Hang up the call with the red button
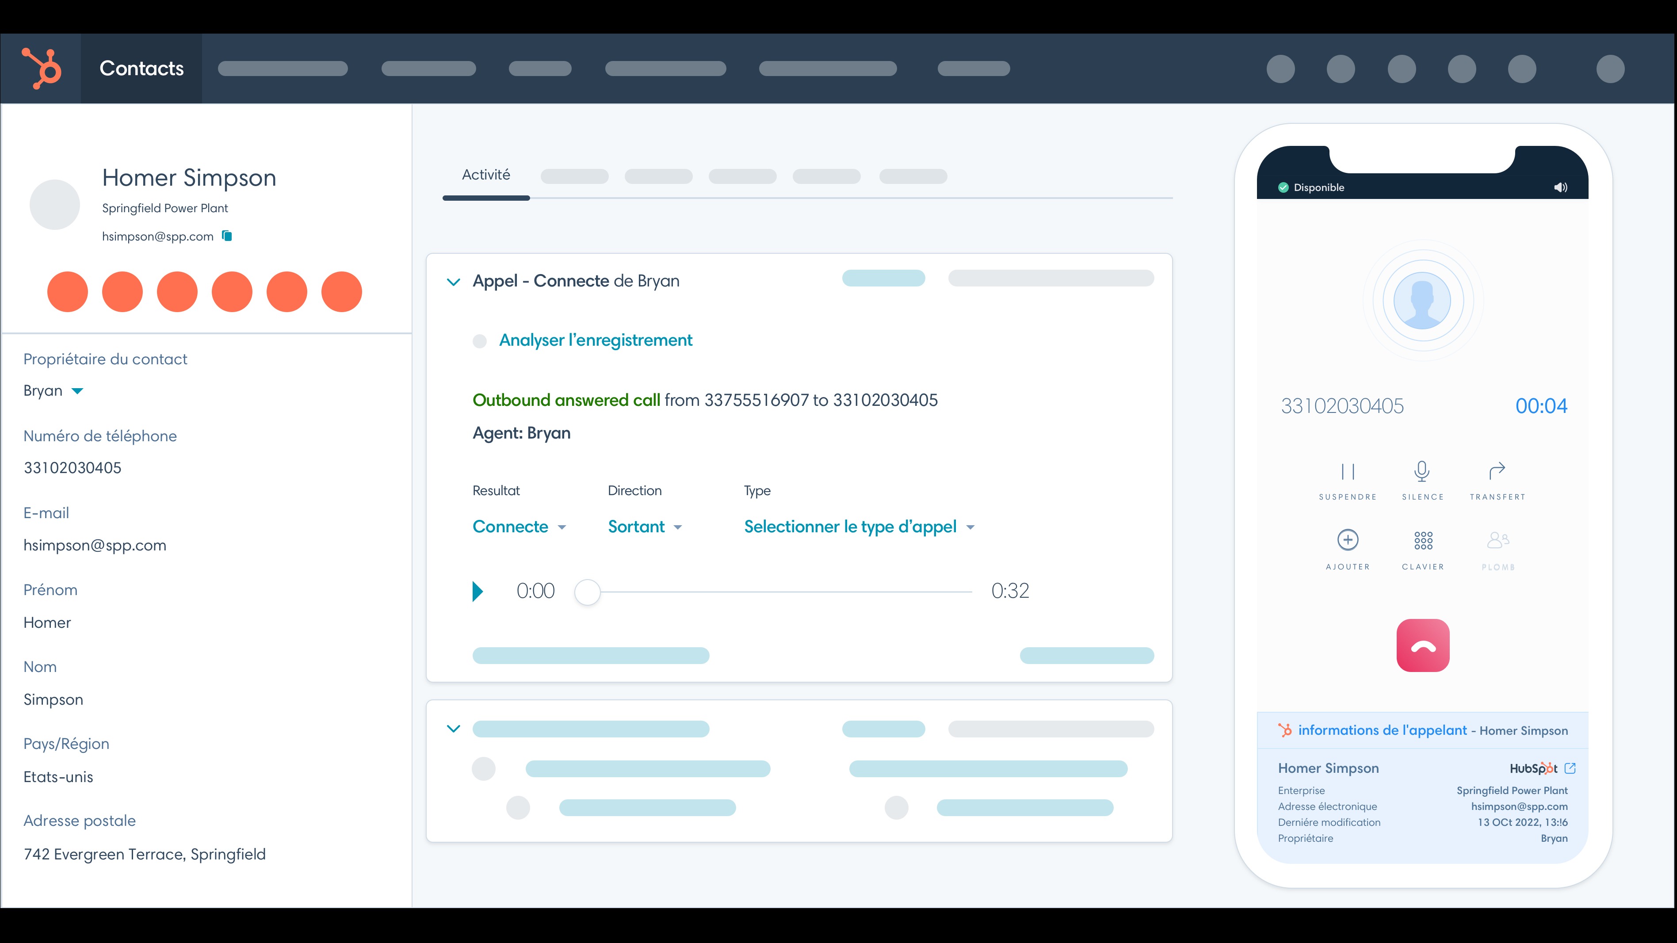1677x943 pixels. 1422,645
